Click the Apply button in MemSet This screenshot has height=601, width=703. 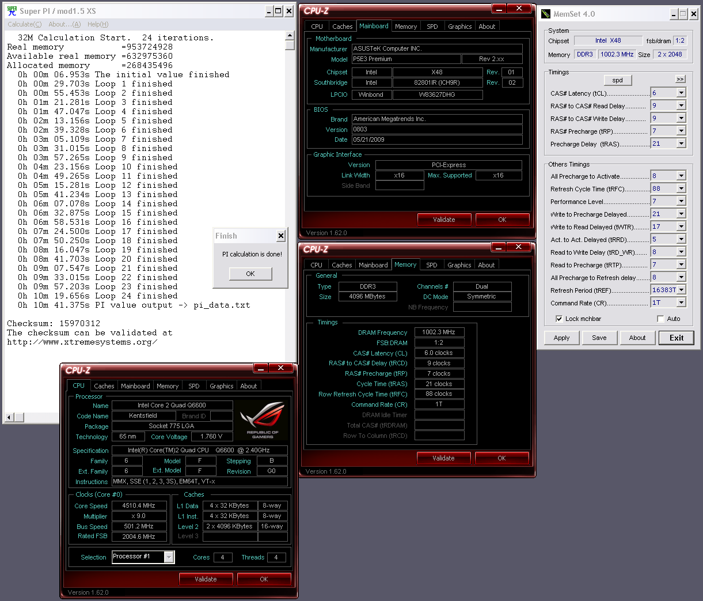561,338
